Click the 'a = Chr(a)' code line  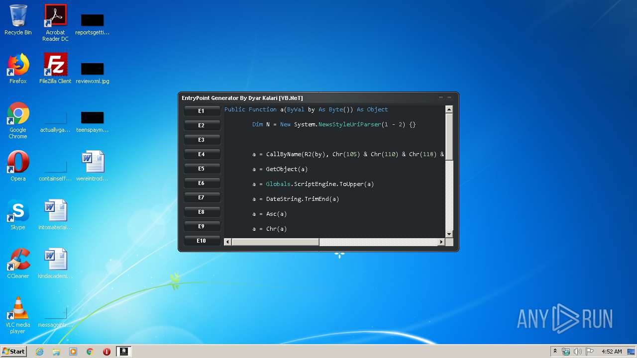[269, 229]
